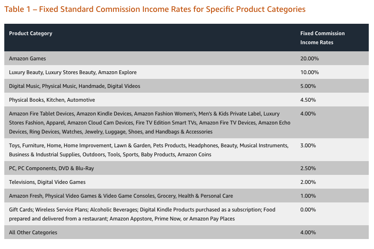This screenshot has height=249, width=374.
Task: Click the Table 1 title heading
Action: point(155,9)
